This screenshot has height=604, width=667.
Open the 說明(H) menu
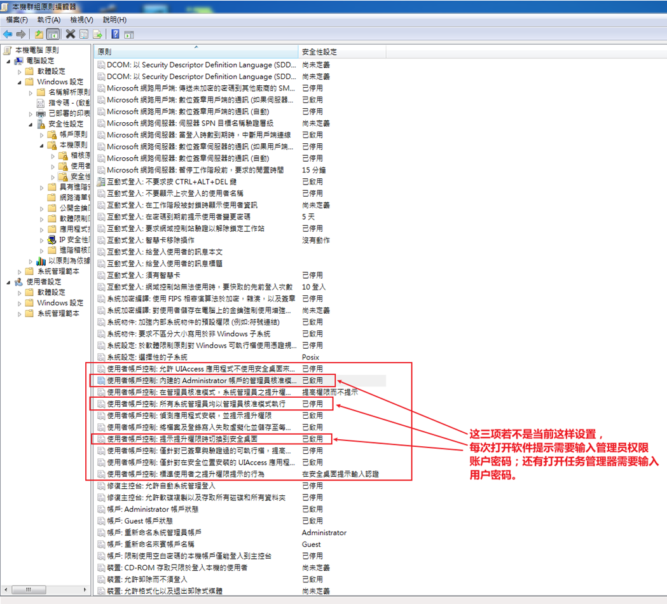(x=115, y=20)
